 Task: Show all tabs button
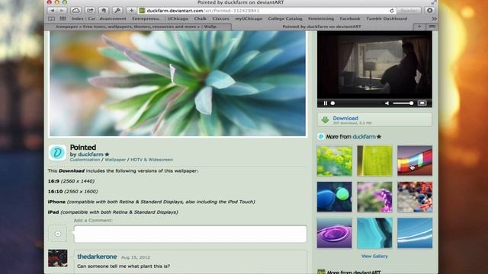pos(432,27)
